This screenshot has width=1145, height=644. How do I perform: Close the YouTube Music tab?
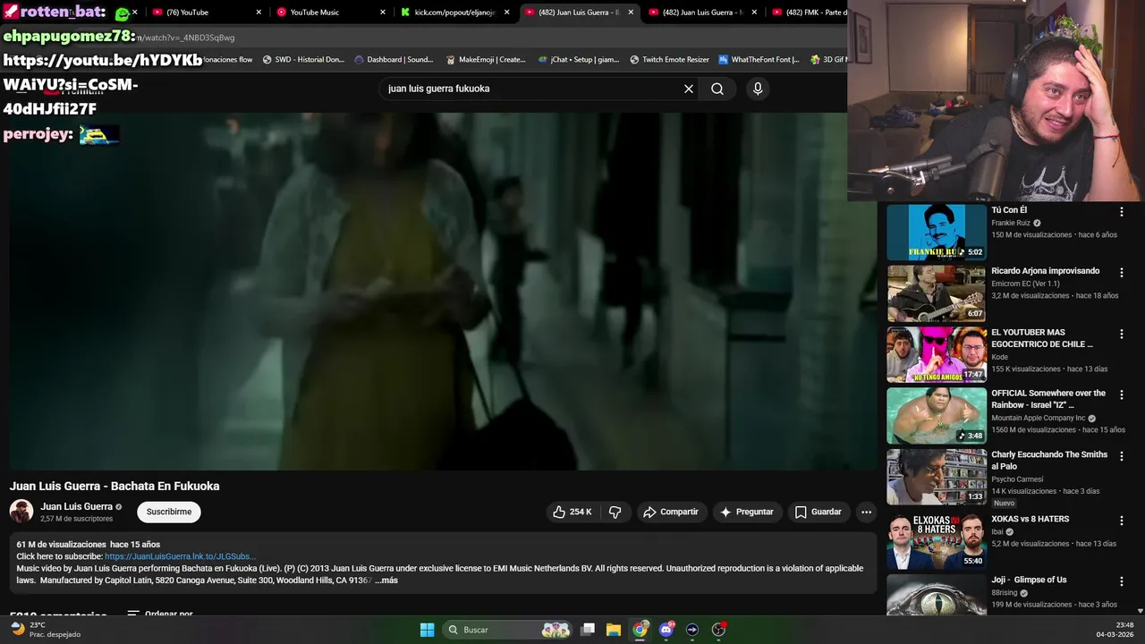pyautogui.click(x=383, y=13)
